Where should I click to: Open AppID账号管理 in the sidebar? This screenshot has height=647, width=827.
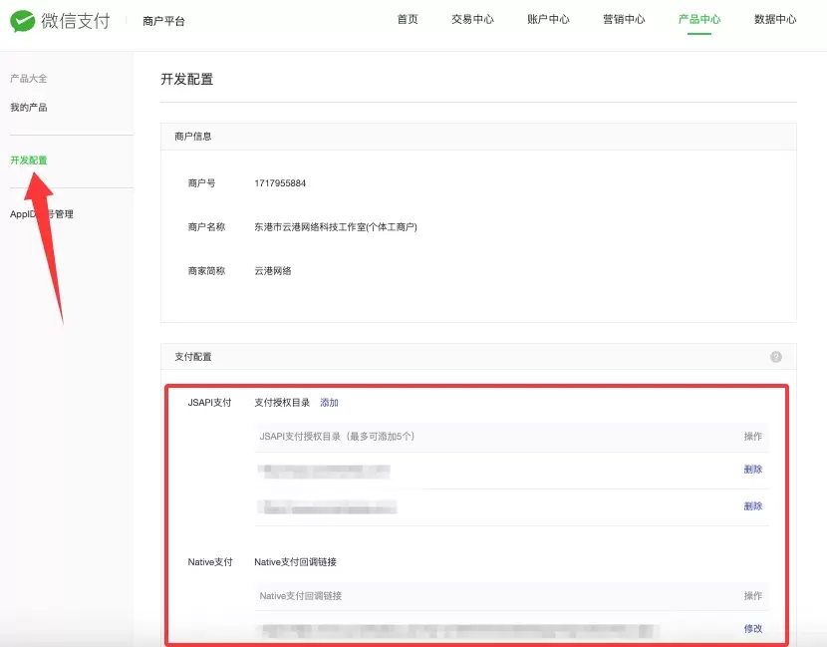coord(42,214)
